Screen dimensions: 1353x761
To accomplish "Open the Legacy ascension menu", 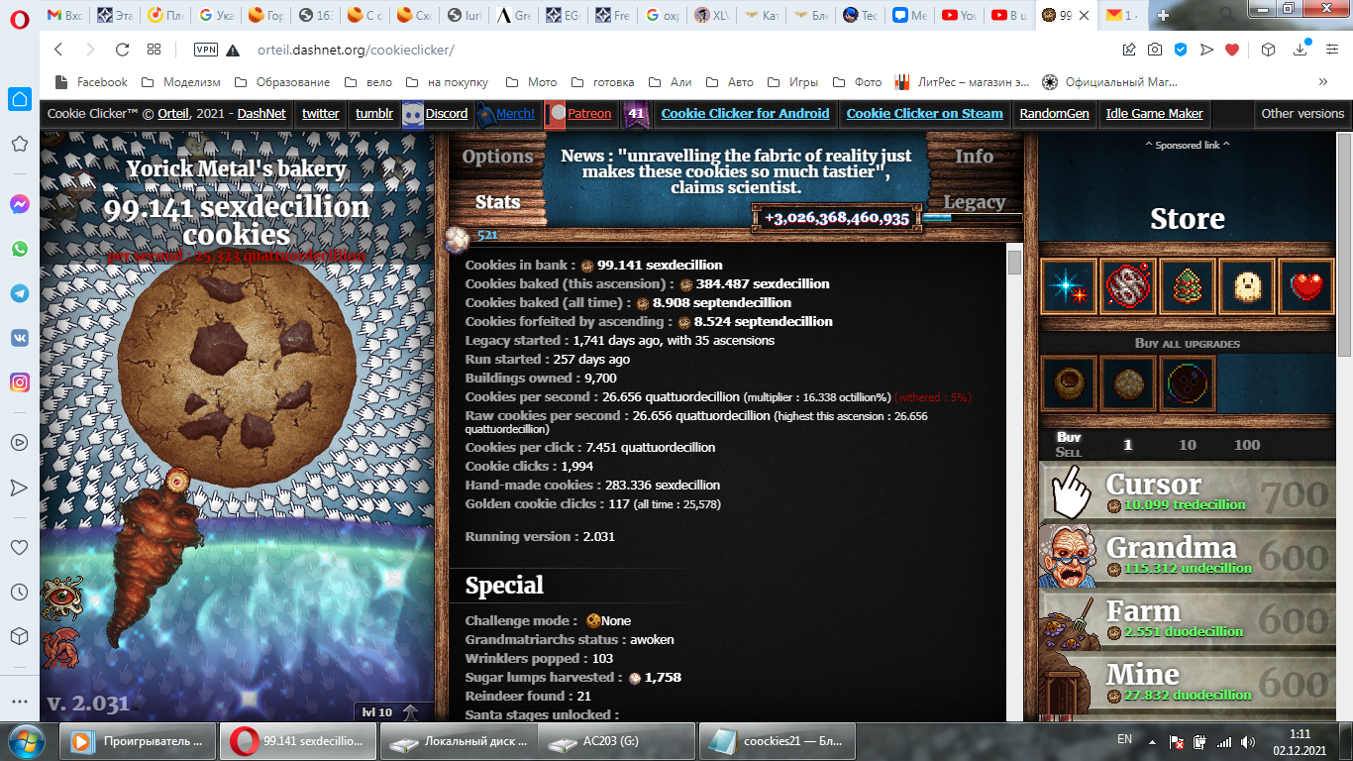I will (x=974, y=202).
